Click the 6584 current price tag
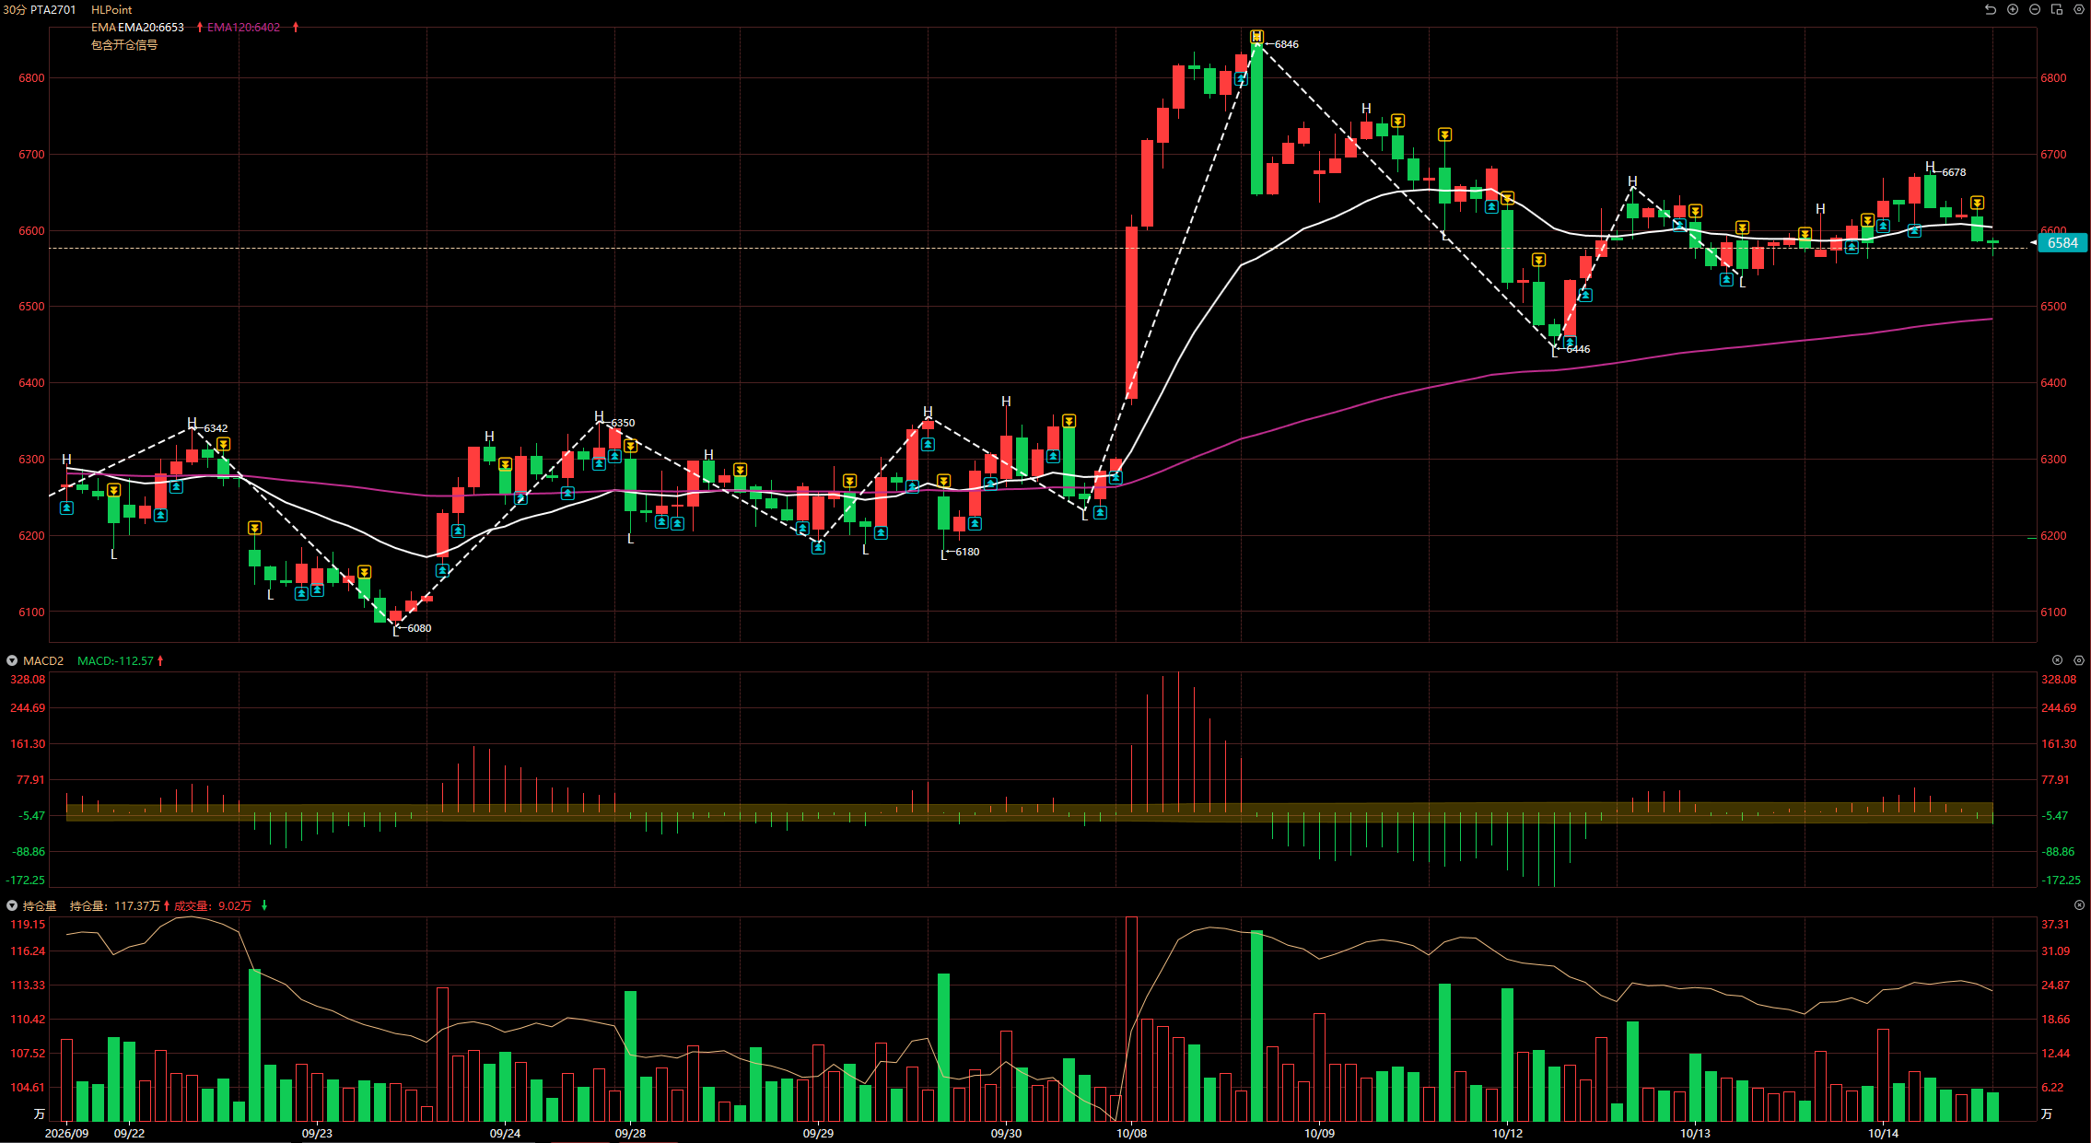The image size is (2091, 1143). click(2062, 243)
